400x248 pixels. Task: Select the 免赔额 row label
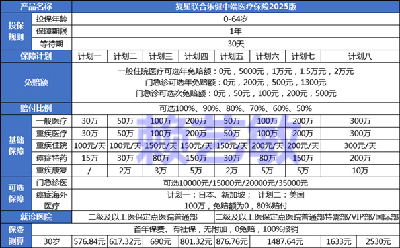36,83
